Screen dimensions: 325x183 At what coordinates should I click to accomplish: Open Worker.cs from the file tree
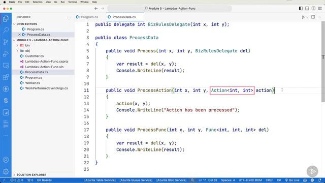pyautogui.click(x=32, y=83)
